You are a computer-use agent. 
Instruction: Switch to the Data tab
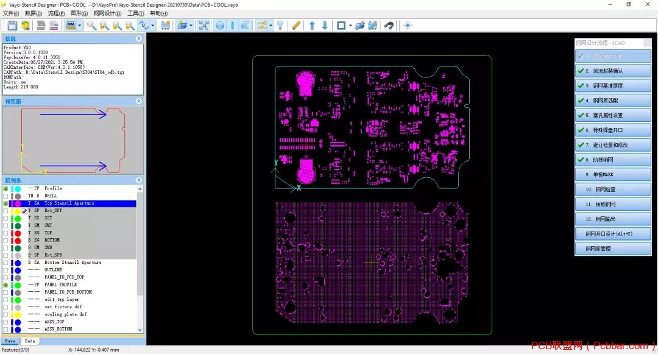(x=30, y=341)
